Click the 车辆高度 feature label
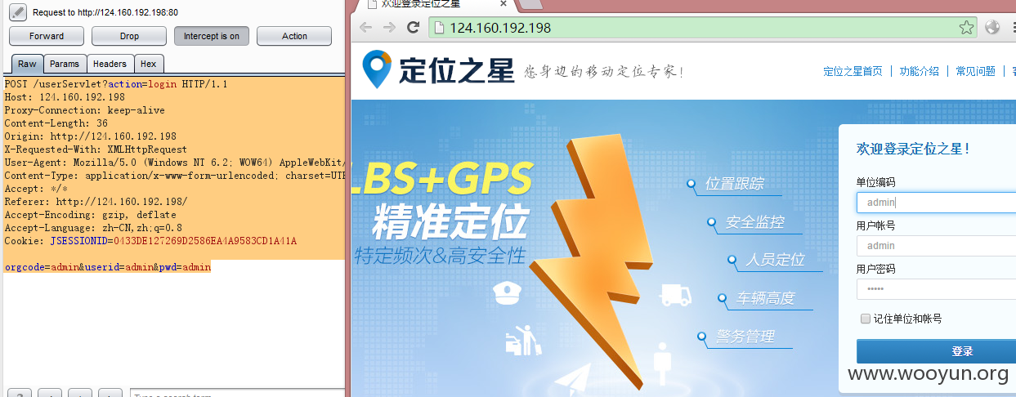The width and height of the screenshot is (1016, 397). (766, 298)
